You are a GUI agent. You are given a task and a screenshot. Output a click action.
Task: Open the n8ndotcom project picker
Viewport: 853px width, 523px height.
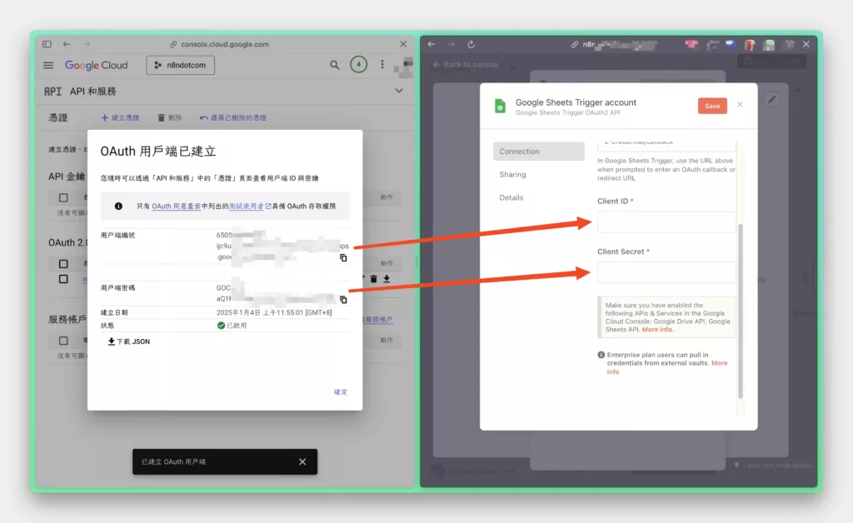tap(180, 65)
